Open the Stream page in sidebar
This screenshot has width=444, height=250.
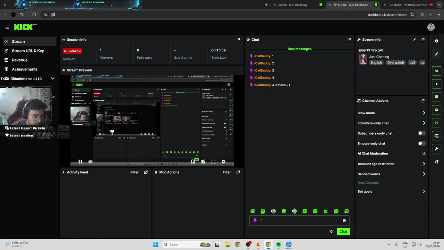(29, 41)
